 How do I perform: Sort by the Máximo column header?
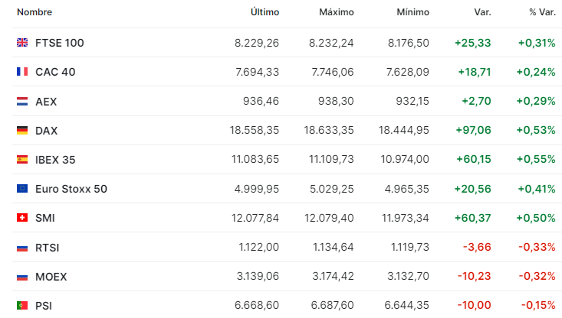tap(336, 12)
